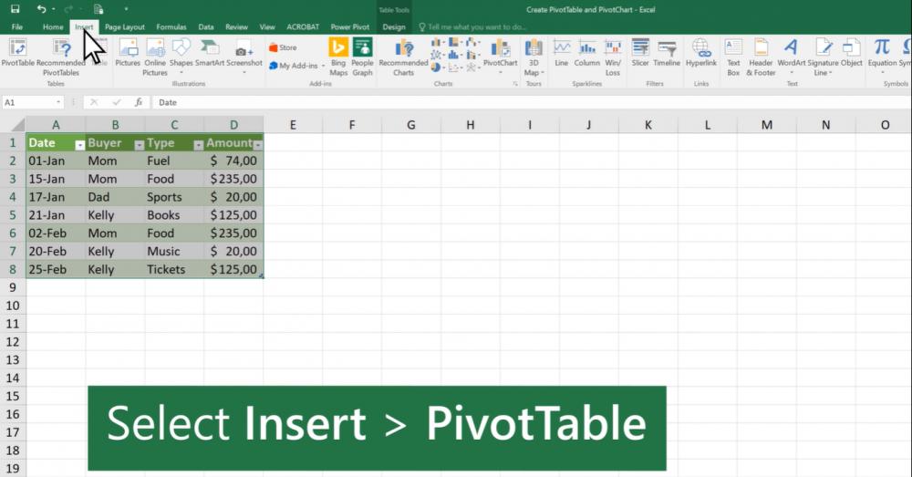The image size is (912, 477).
Task: Open Online Pictures
Action: click(x=155, y=57)
